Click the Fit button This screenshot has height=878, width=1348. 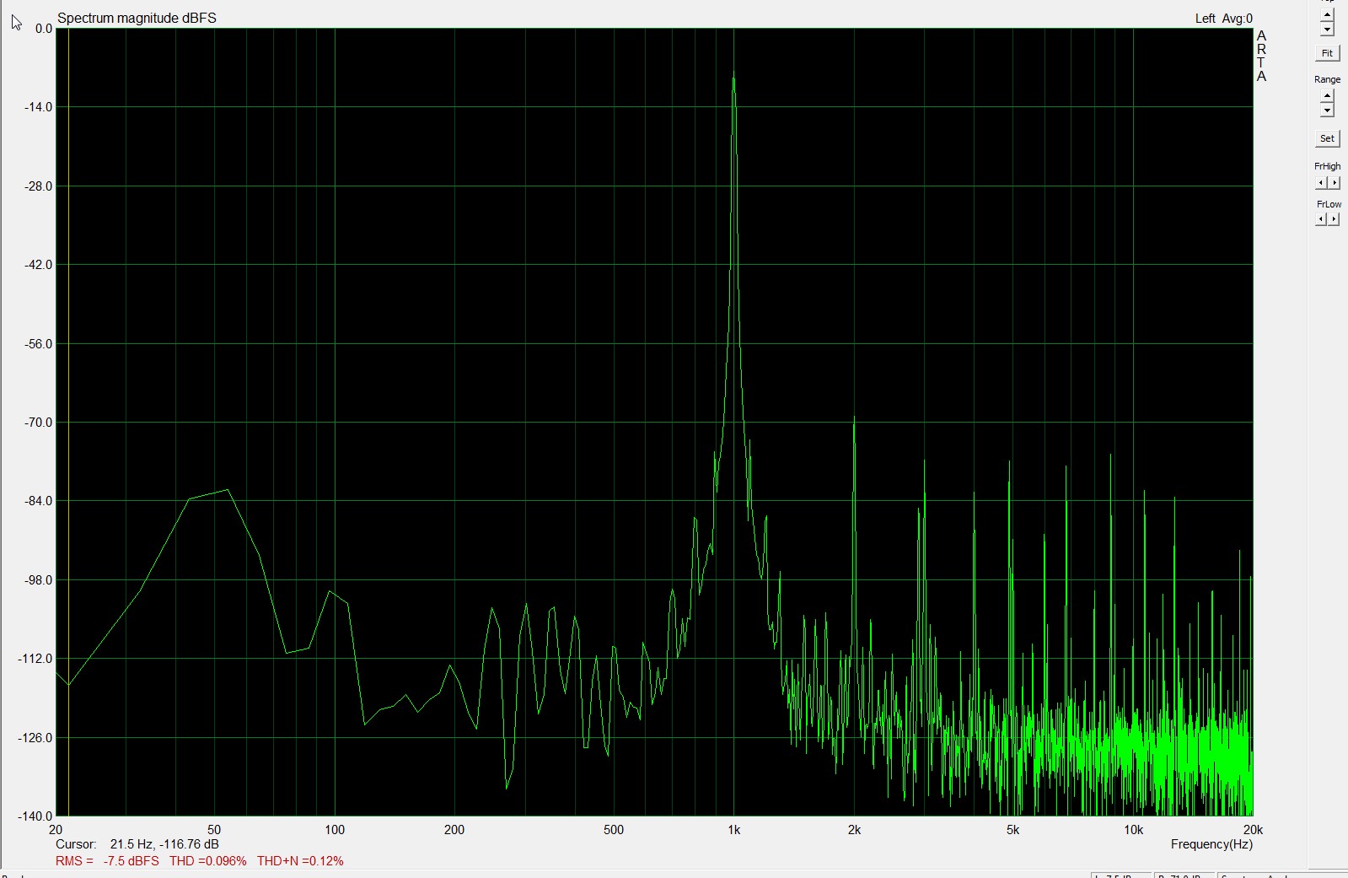click(1327, 53)
